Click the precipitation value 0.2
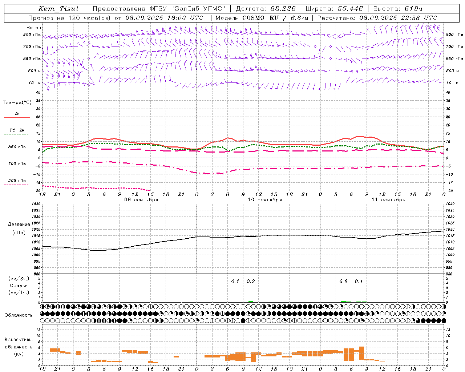The image size is (465, 372). tap(251, 281)
